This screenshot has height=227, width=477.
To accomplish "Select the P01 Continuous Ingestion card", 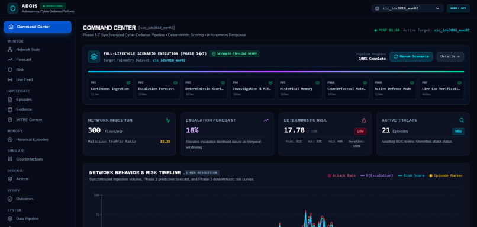I will pos(111,88).
